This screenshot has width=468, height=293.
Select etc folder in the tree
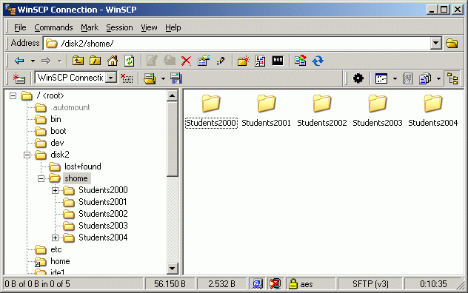56,249
